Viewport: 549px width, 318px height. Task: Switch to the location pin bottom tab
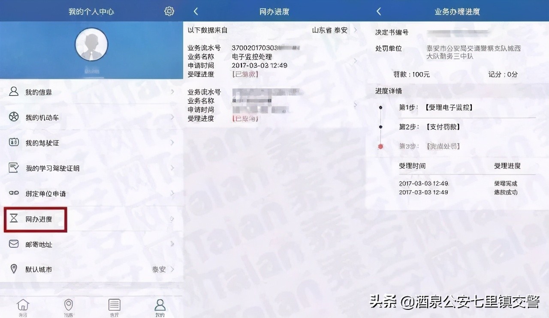(68, 307)
